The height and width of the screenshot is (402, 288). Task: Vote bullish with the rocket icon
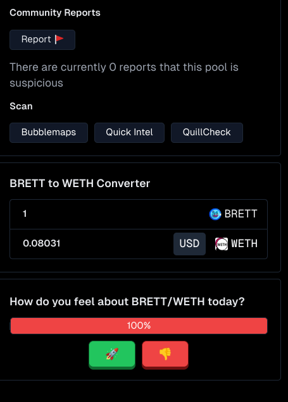[x=112, y=354]
